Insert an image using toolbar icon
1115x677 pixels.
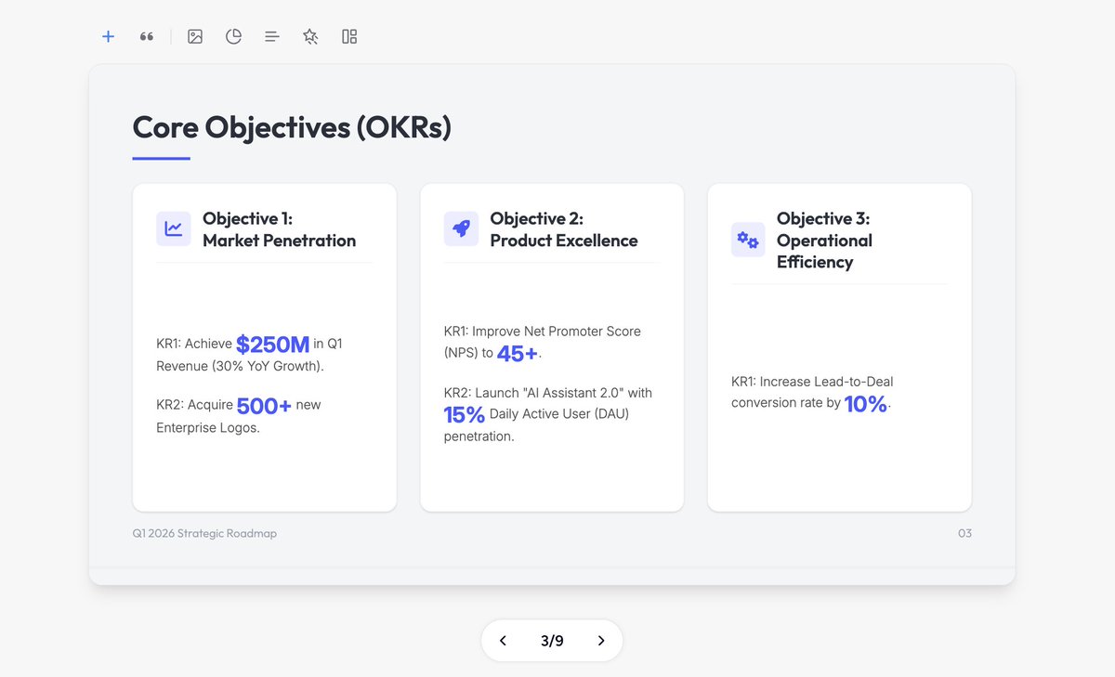pos(195,36)
